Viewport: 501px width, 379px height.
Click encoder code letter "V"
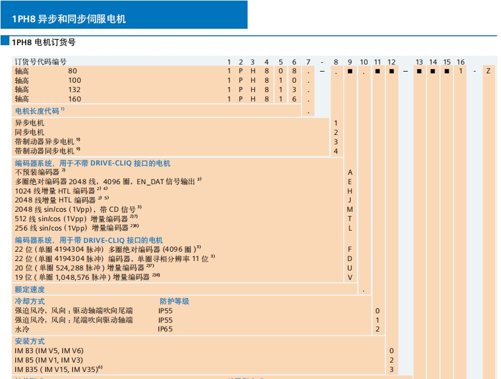(350, 278)
